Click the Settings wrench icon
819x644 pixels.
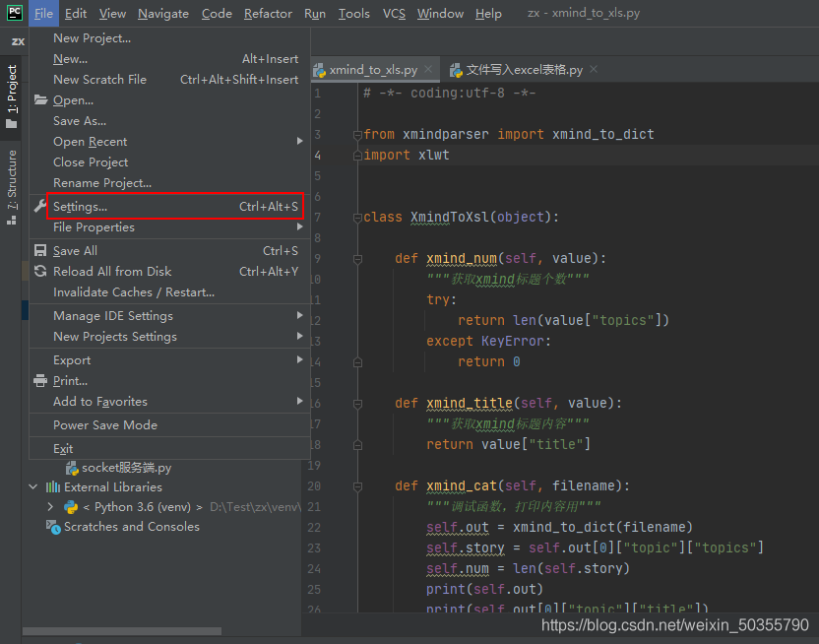click(40, 207)
